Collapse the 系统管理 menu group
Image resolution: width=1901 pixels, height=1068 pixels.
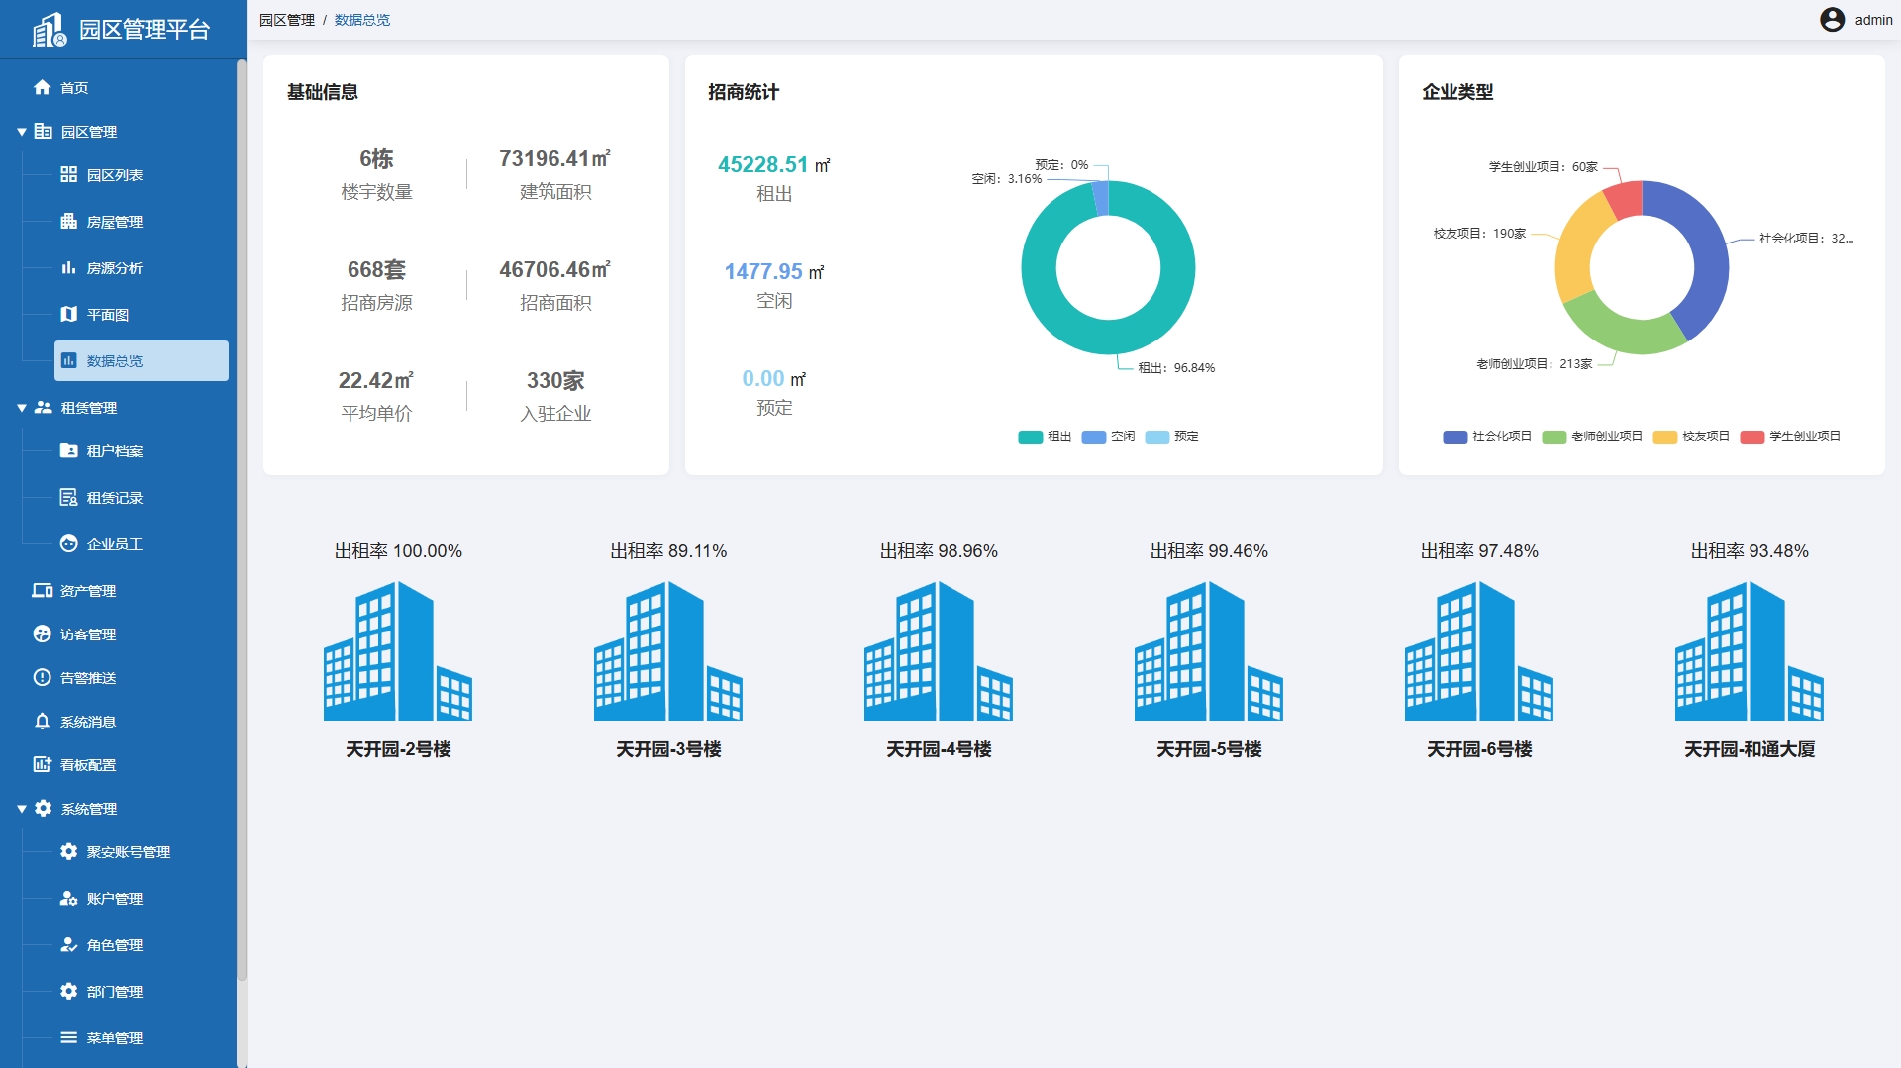22,809
